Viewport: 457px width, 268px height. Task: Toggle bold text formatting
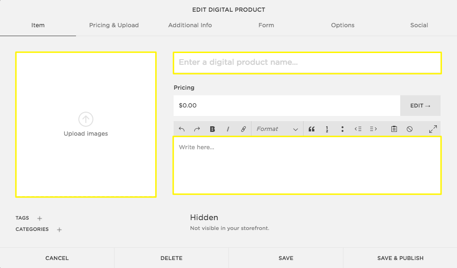213,129
